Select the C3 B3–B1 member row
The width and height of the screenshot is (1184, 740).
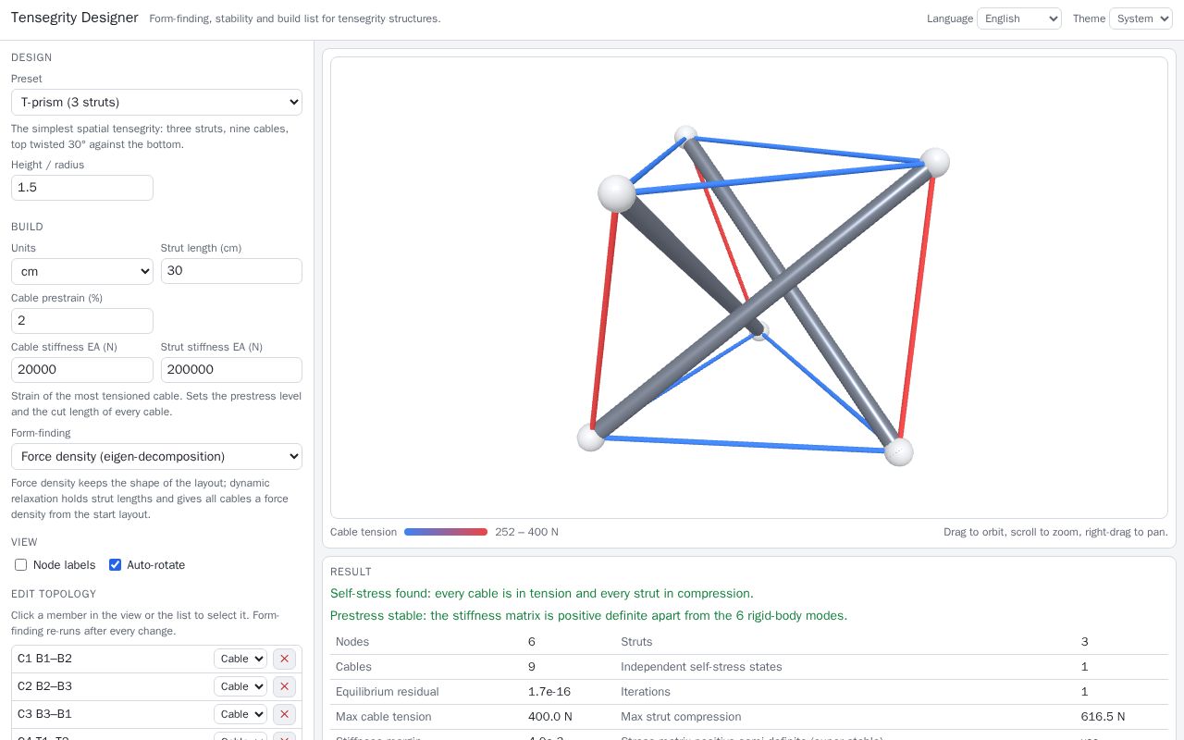pyautogui.click(x=156, y=714)
